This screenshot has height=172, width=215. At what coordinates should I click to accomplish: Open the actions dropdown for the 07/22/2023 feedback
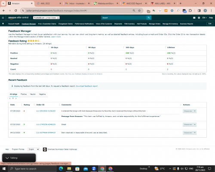190,125
